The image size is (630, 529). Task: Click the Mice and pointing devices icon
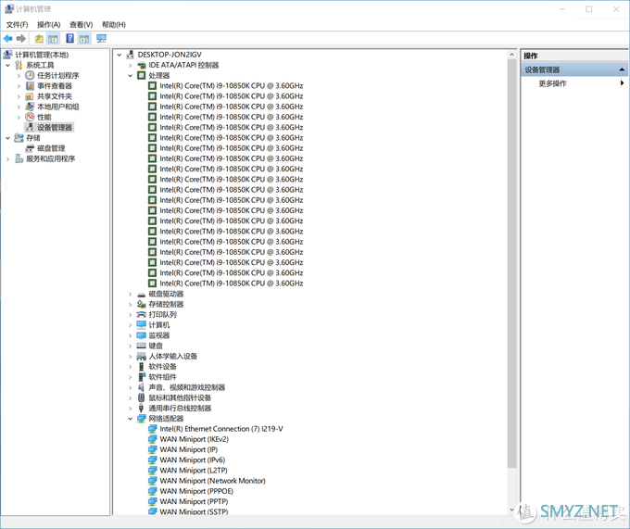(142, 397)
